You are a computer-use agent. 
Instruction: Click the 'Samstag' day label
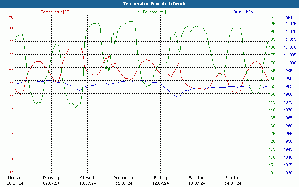(x=197, y=178)
